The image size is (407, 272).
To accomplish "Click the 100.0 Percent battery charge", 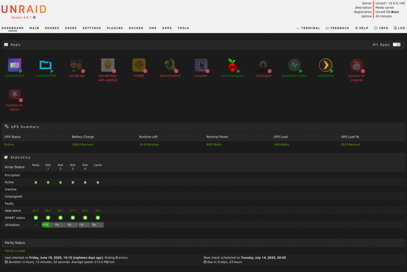I will [x=83, y=145].
